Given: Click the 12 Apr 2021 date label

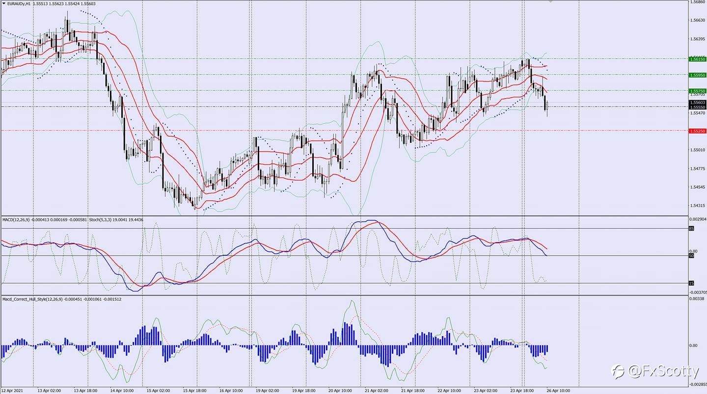Looking at the screenshot, I should [x=12, y=391].
